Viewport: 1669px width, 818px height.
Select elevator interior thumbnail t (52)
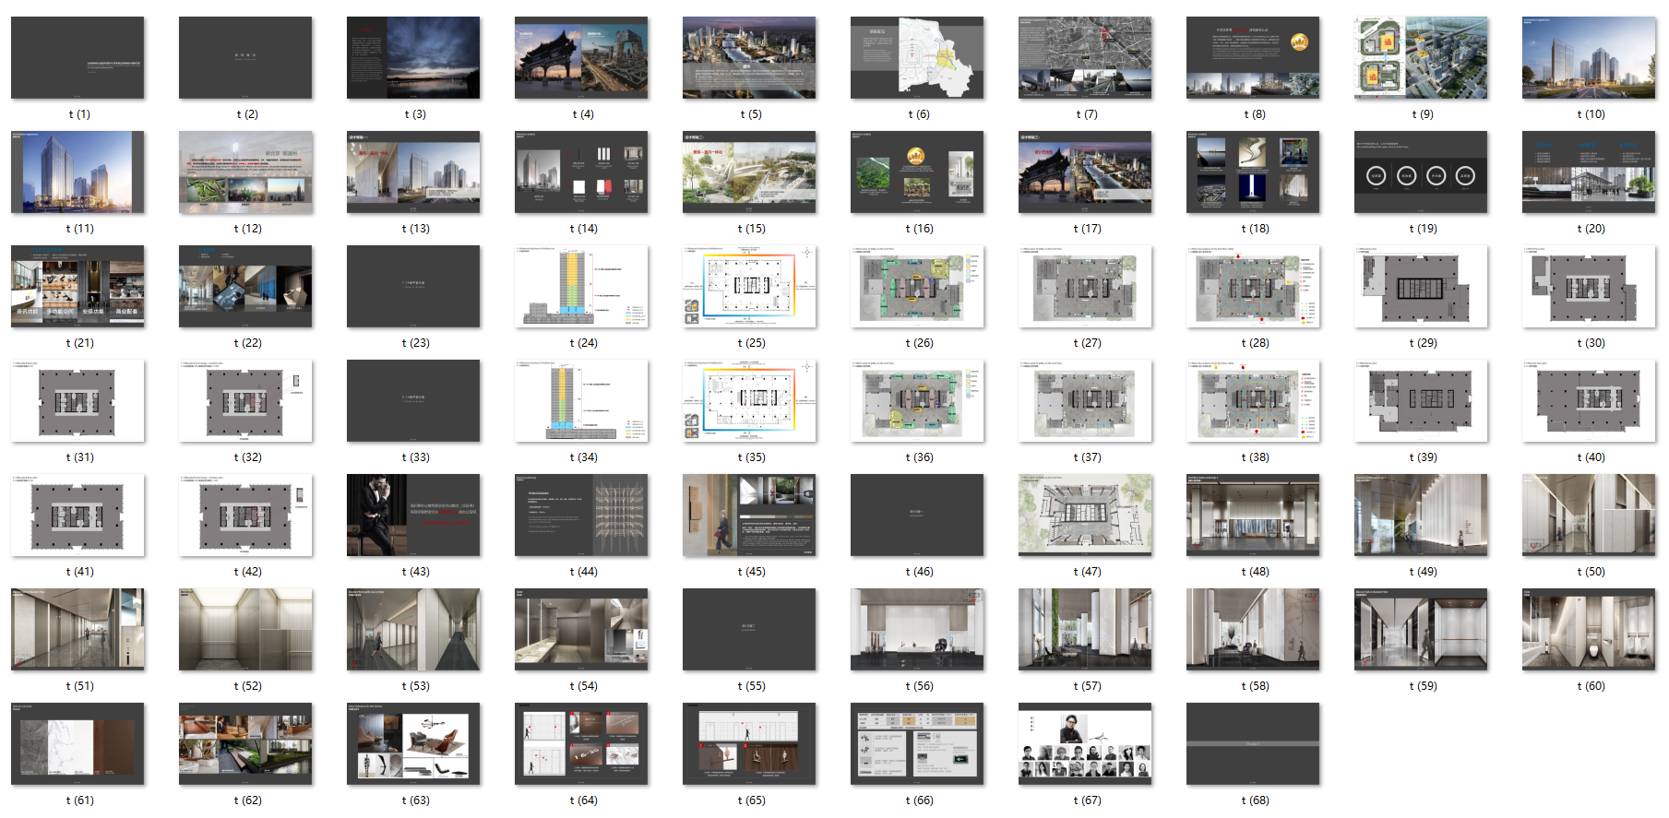click(245, 629)
